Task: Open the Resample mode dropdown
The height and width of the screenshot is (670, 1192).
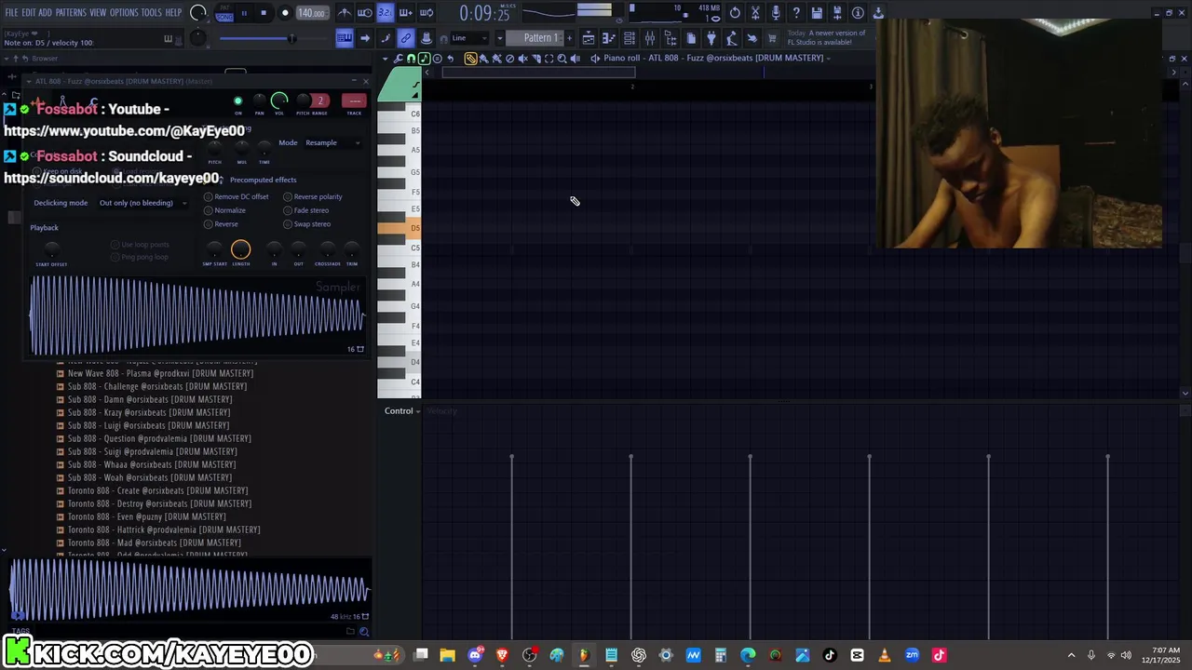Action: 333,142
